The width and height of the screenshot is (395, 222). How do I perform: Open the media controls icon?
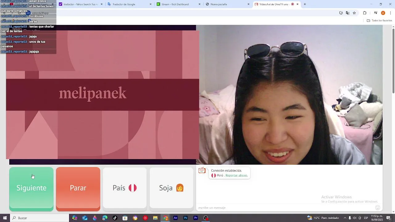click(x=376, y=13)
